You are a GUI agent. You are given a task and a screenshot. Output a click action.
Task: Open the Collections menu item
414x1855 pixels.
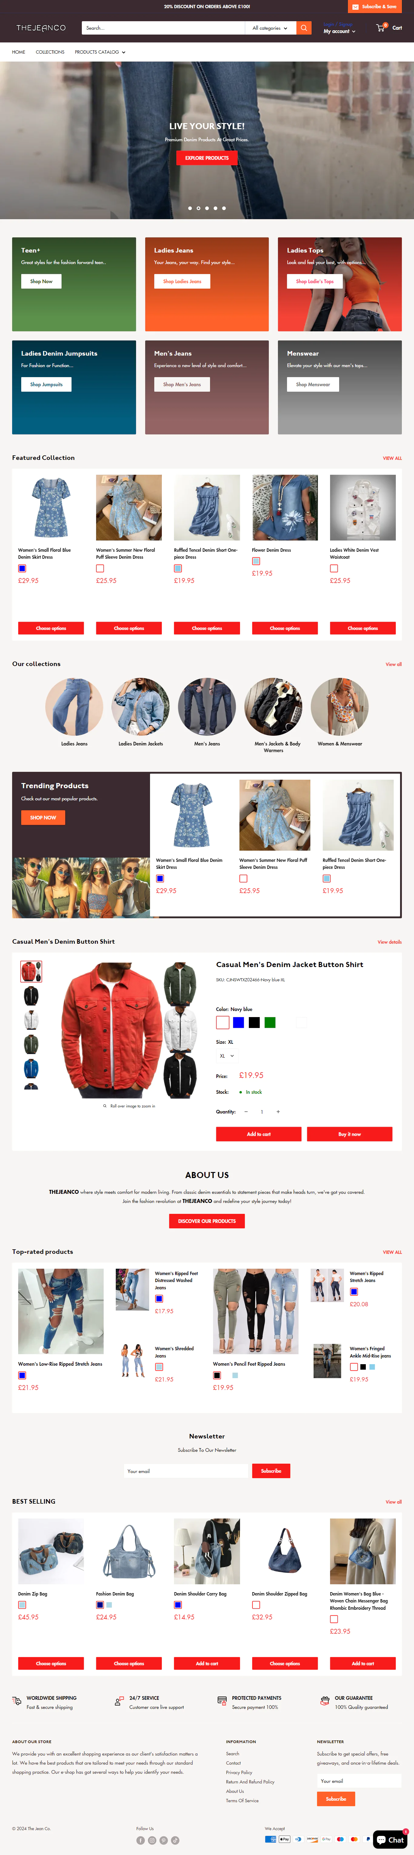[50, 52]
